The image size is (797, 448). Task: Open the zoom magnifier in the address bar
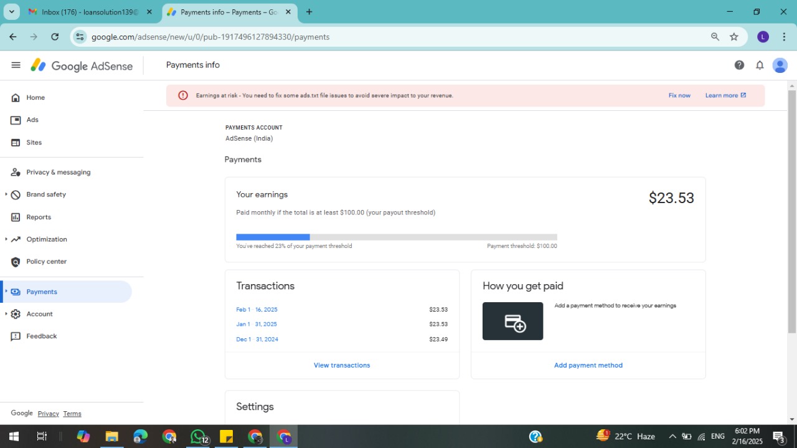click(x=715, y=37)
